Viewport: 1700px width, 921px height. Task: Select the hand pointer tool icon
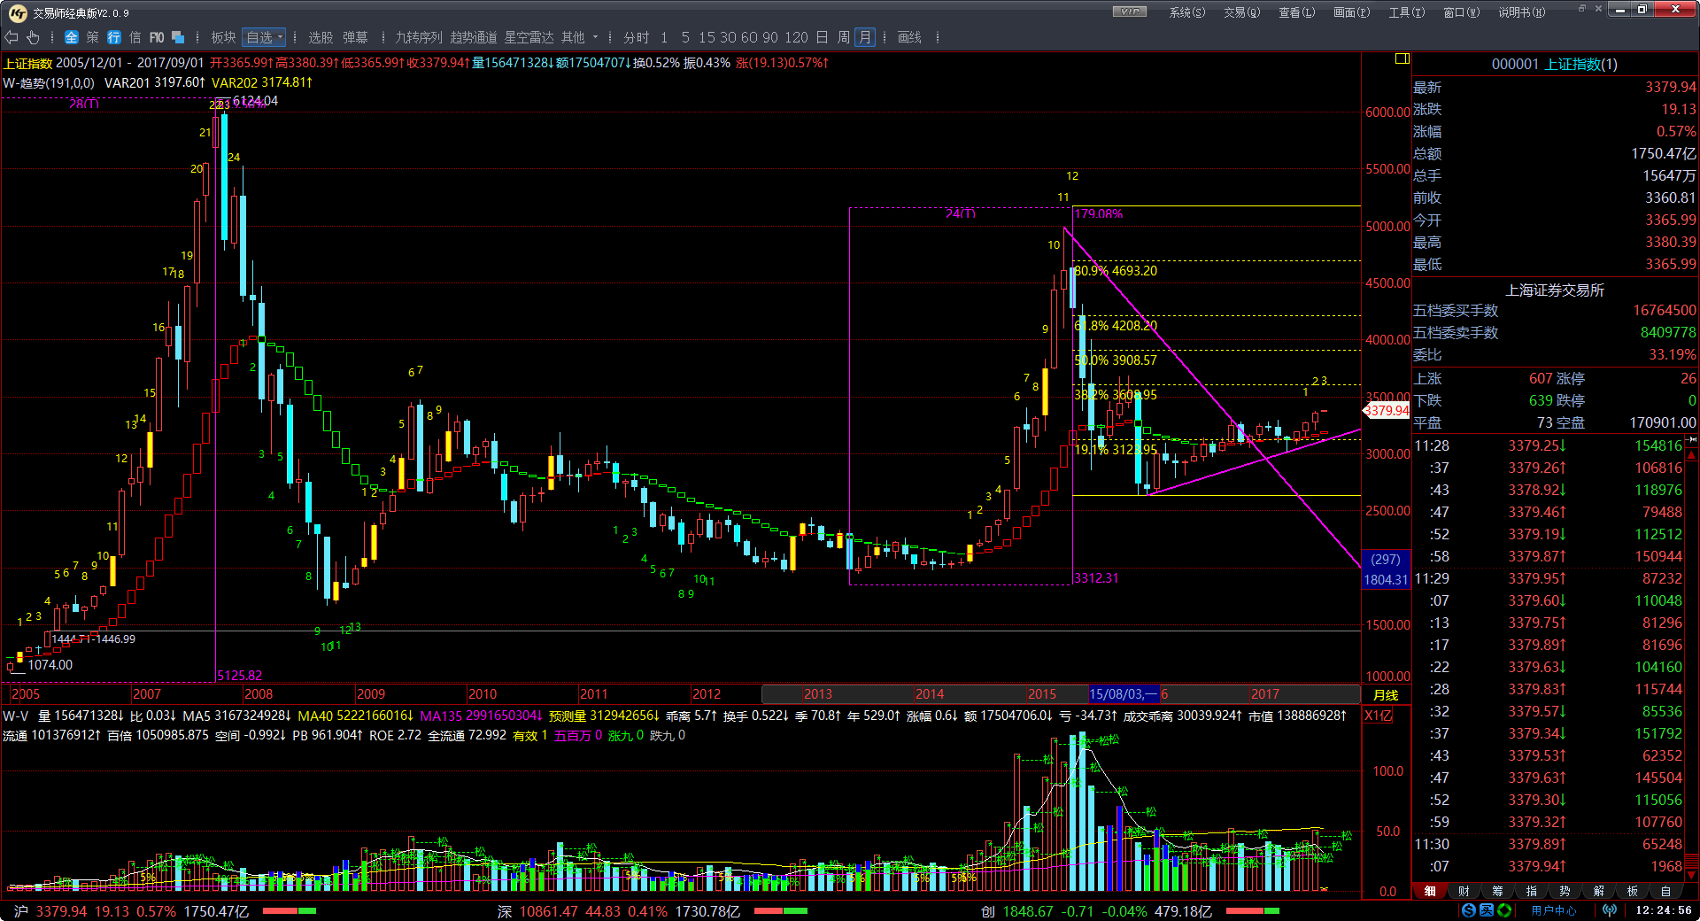(34, 37)
